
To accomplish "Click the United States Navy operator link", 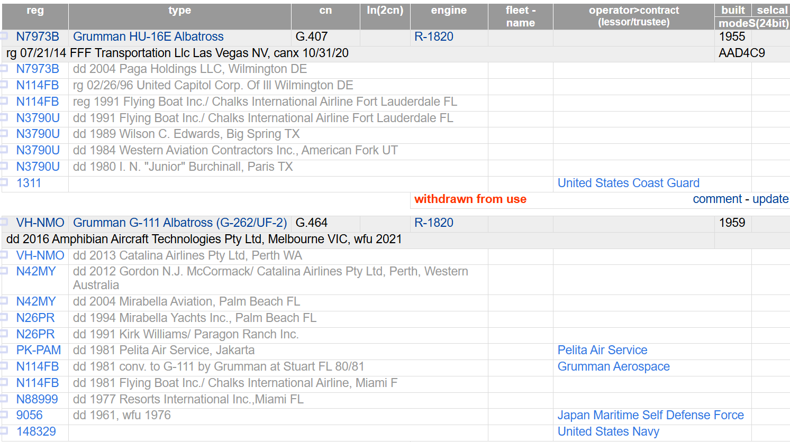I will 608,431.
